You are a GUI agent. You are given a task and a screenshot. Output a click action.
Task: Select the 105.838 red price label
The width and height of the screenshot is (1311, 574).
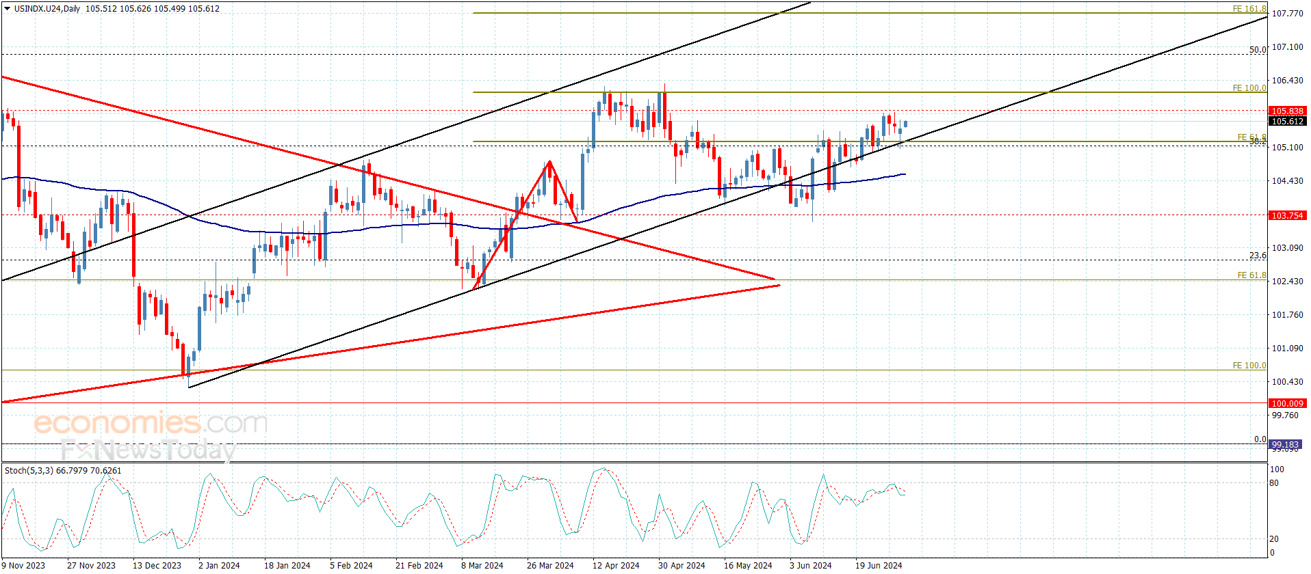click(x=1287, y=111)
